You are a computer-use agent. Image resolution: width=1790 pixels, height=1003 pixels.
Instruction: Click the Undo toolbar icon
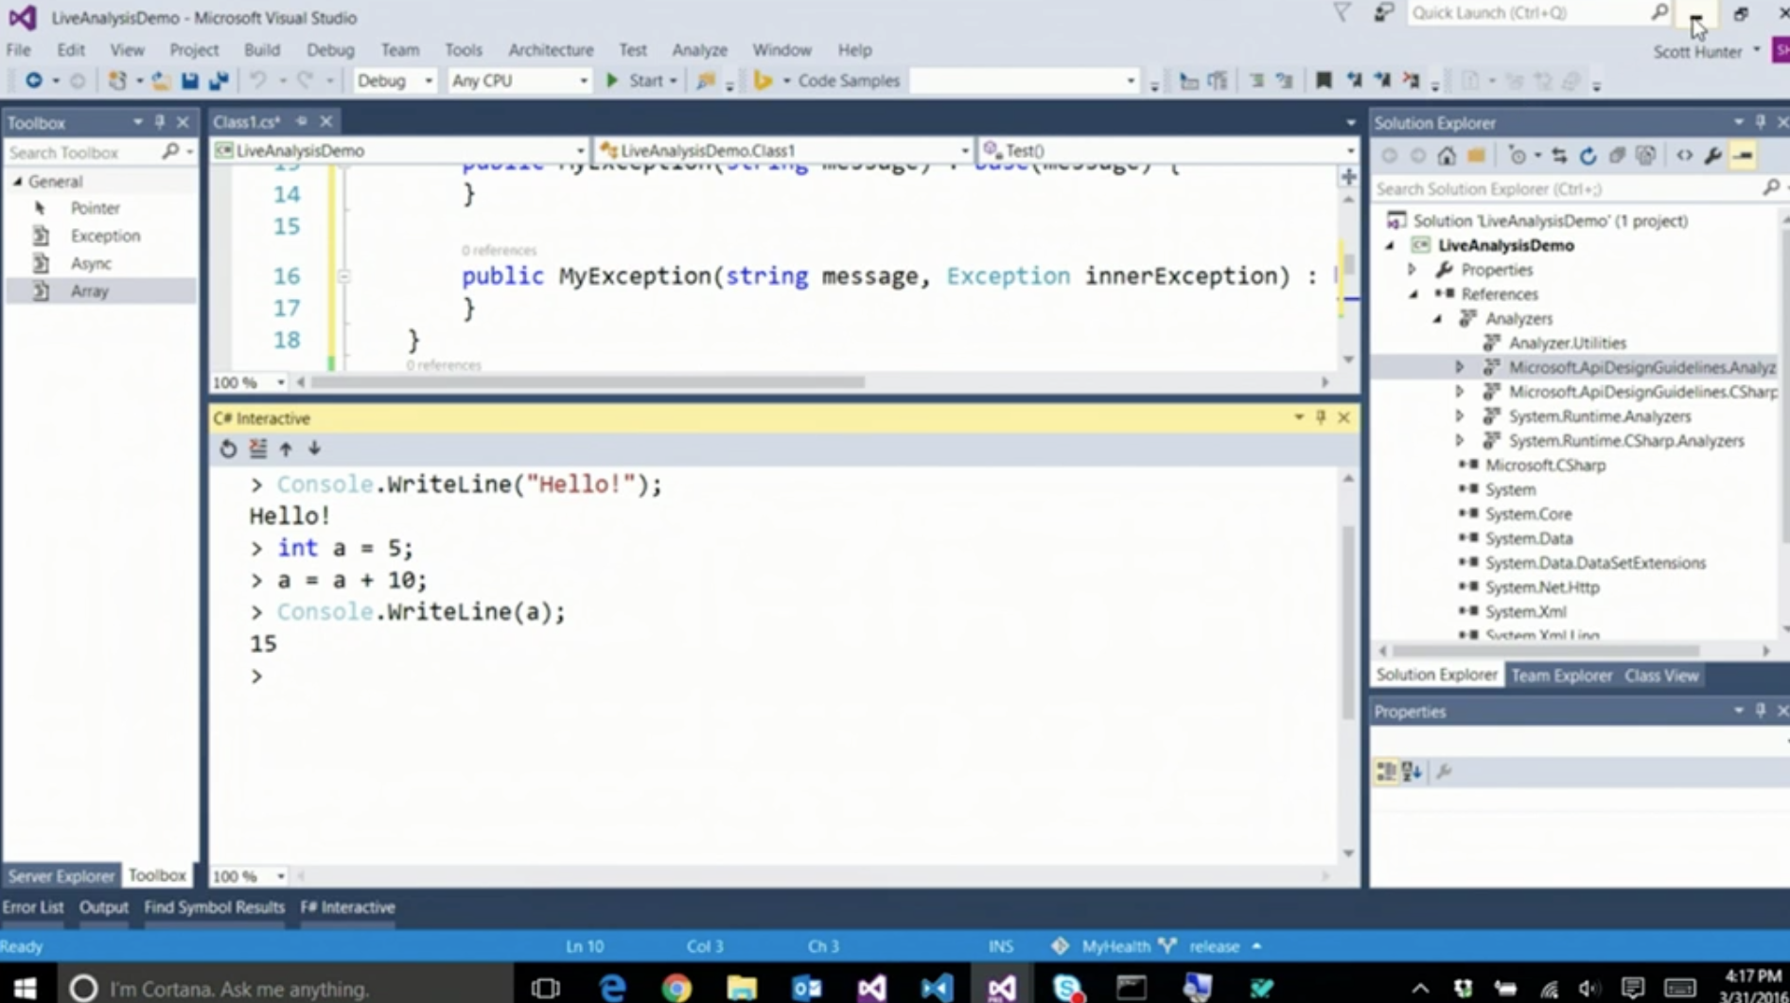[x=257, y=81]
